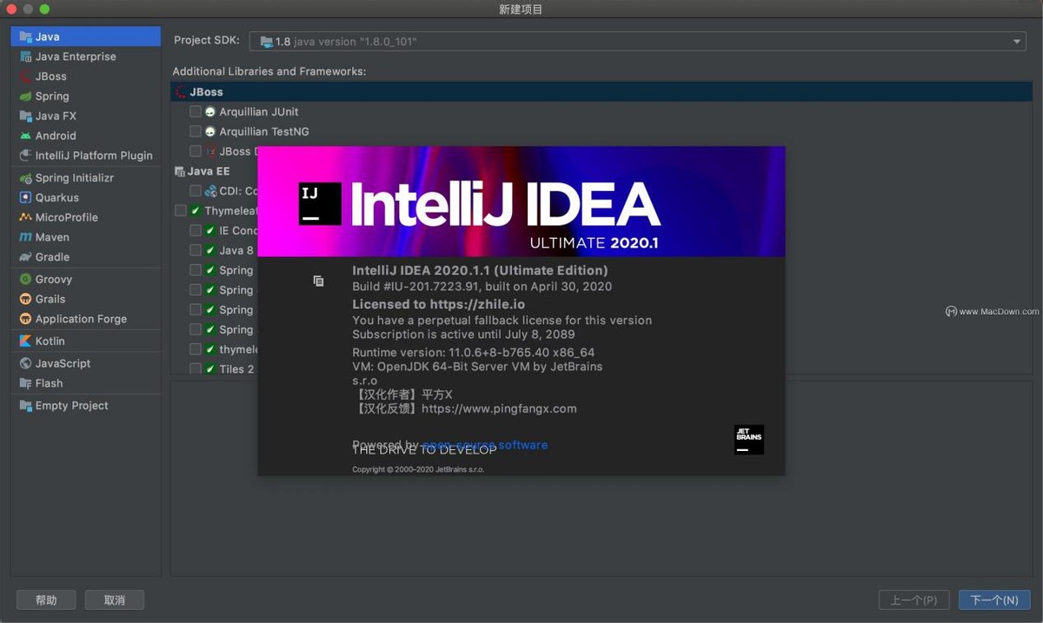Screen dimensions: 1043x623
Task: Click the Arquillian JUnit alien icon
Action: (x=210, y=112)
